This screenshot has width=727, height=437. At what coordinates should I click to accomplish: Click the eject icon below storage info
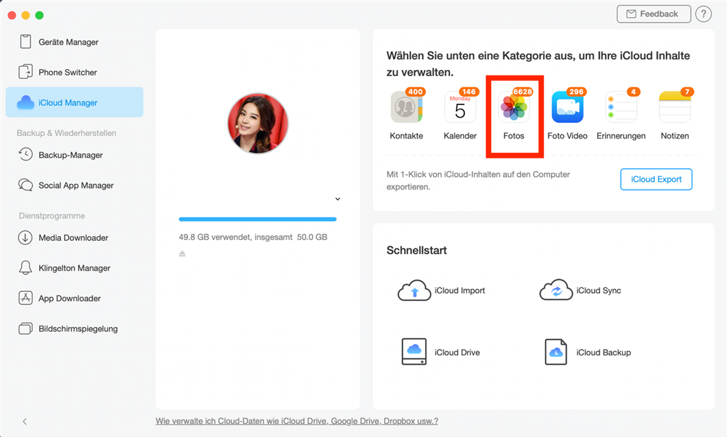click(182, 253)
